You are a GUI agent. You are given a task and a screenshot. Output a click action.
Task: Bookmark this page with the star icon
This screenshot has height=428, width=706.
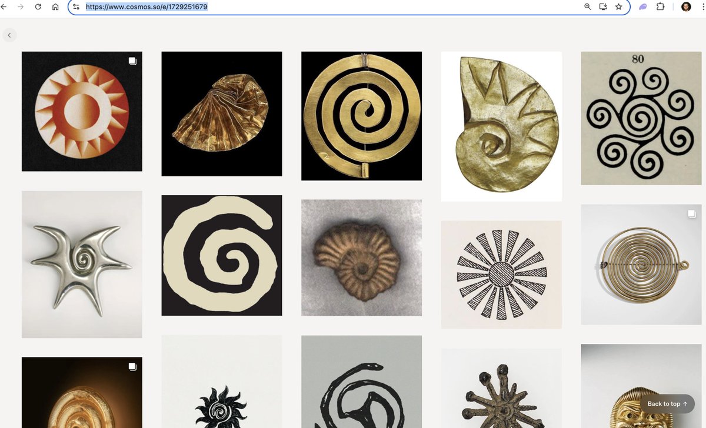coord(618,7)
